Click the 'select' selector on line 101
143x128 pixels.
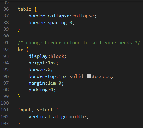point(45,110)
